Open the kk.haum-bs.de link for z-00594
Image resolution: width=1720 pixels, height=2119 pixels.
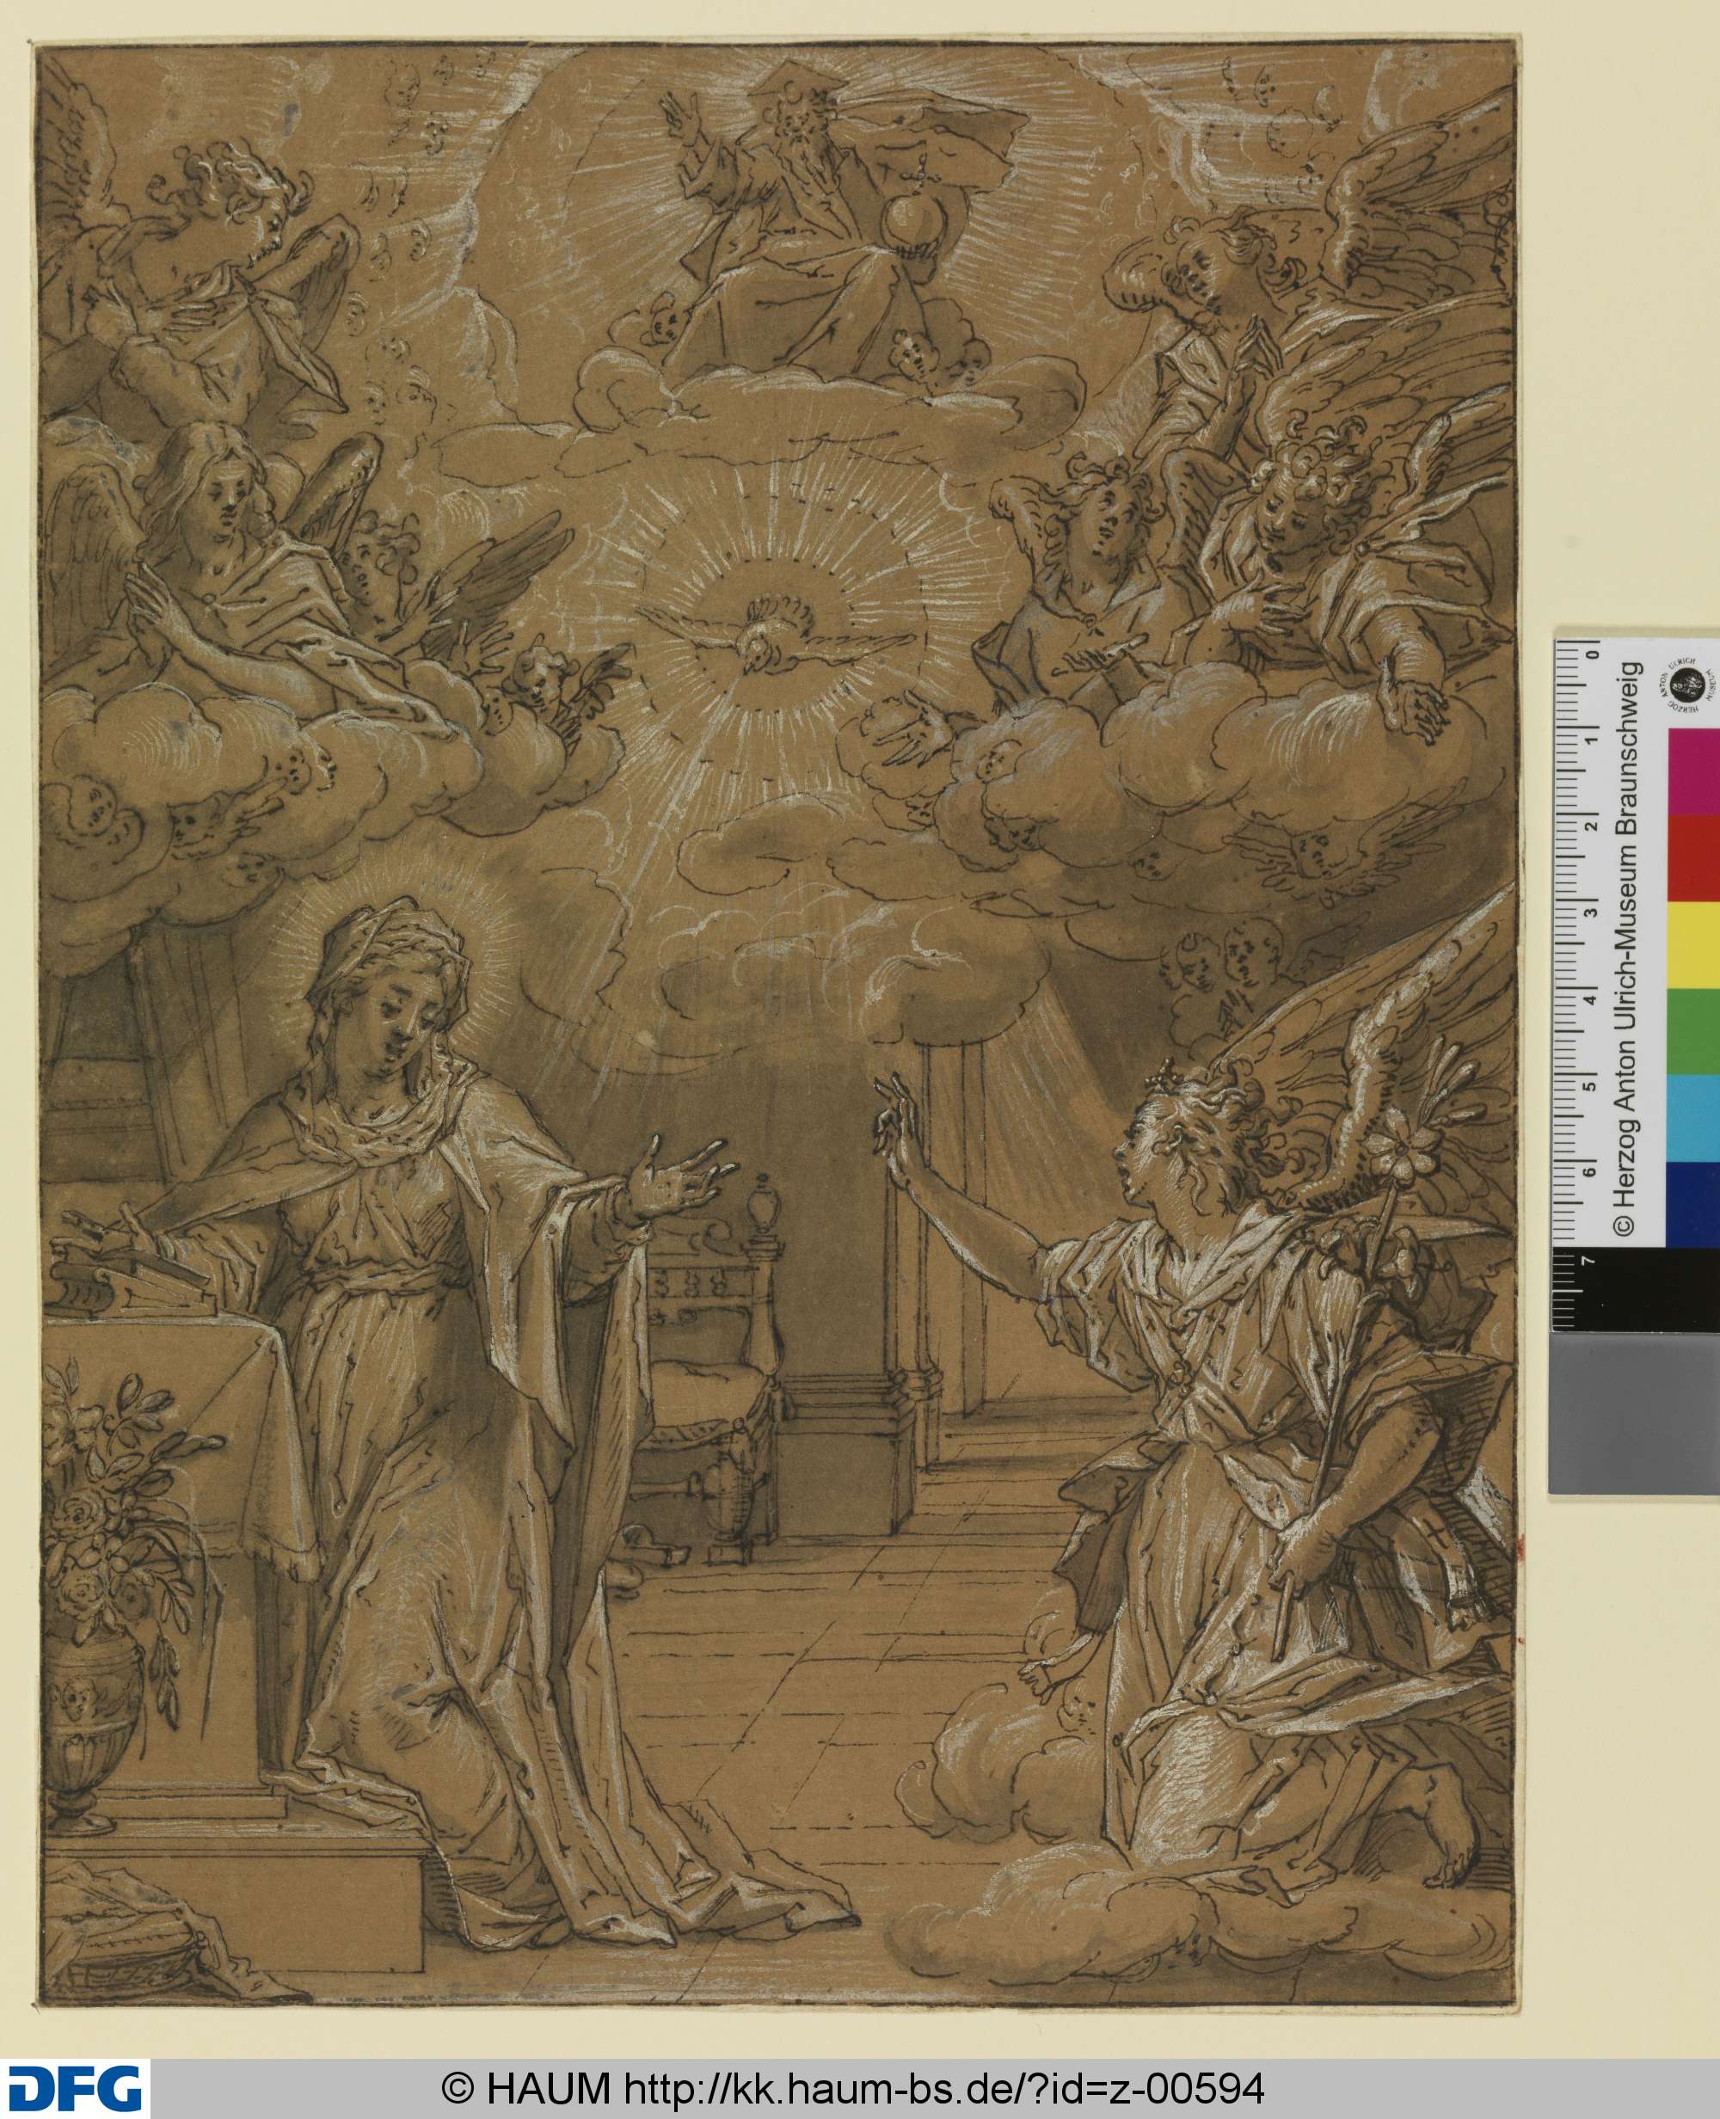click(x=943, y=2088)
